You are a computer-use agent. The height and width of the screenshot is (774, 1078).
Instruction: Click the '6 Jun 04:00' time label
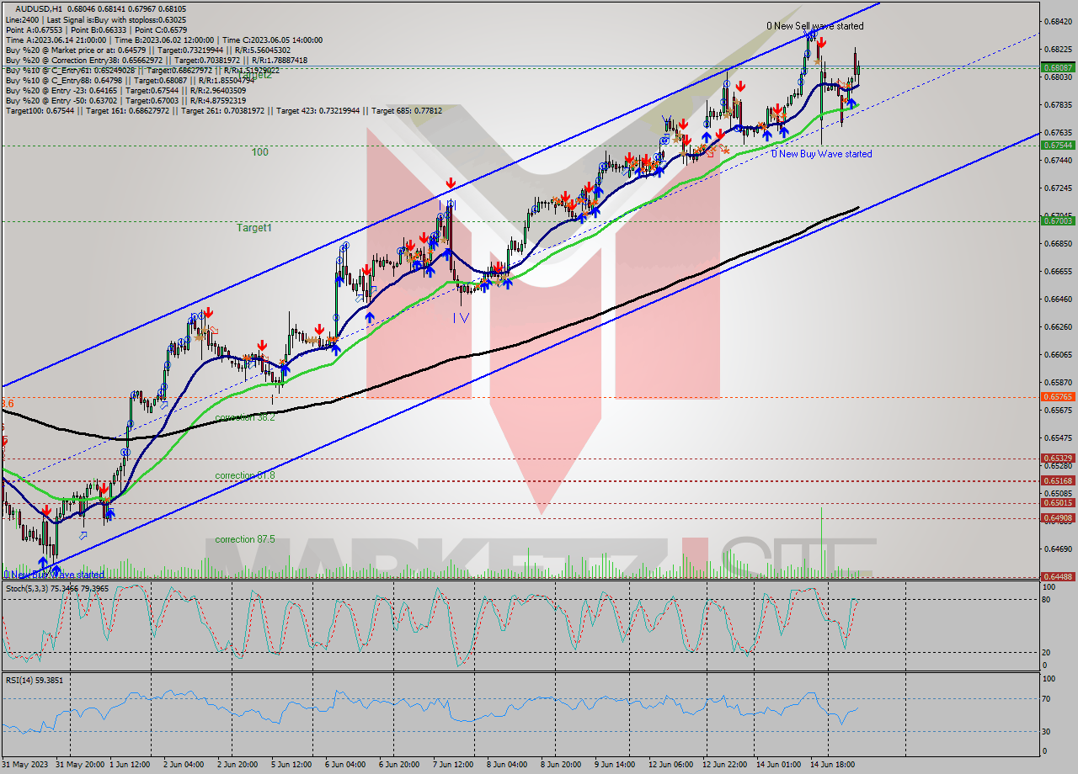tap(344, 765)
